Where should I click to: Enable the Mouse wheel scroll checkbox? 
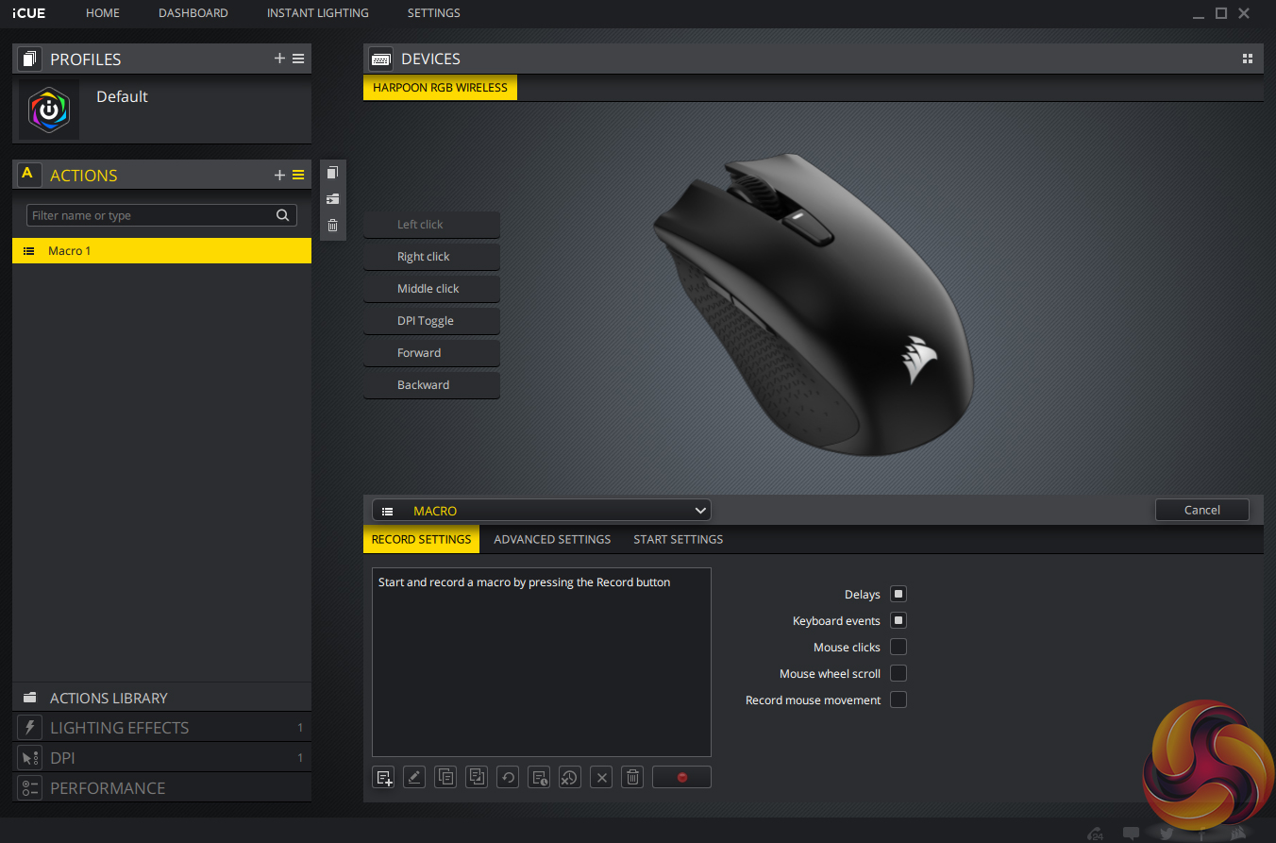tap(898, 673)
